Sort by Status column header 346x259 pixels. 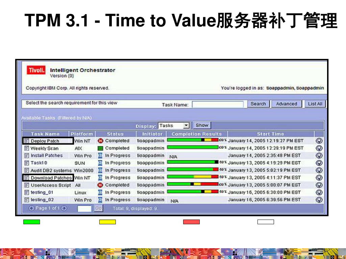pyautogui.click(x=116, y=134)
